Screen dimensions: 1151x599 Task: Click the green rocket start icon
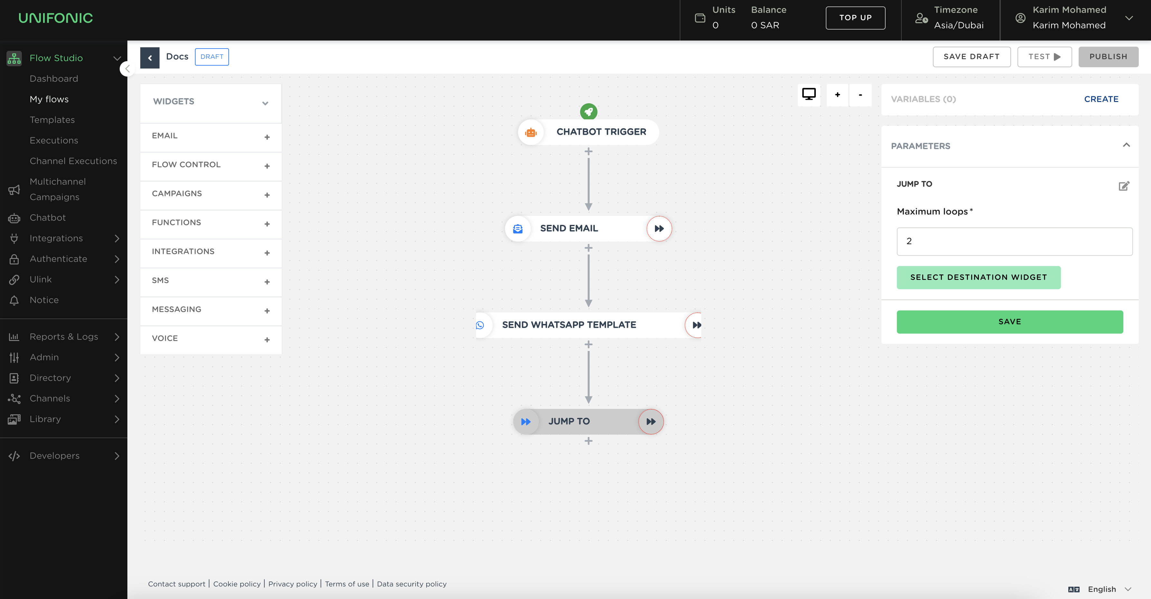pyautogui.click(x=588, y=111)
